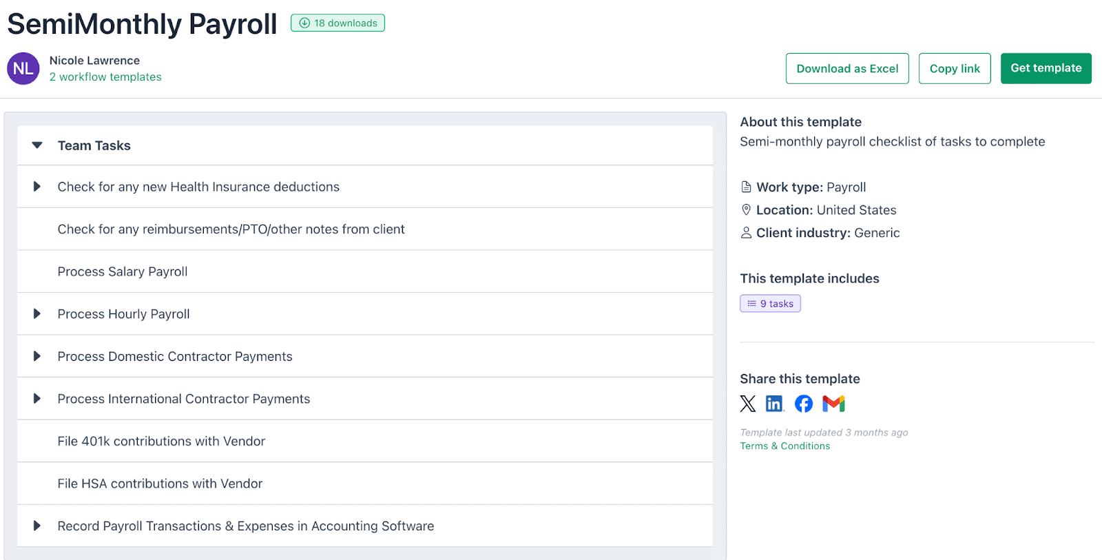Click the Copy link button

pyautogui.click(x=955, y=68)
